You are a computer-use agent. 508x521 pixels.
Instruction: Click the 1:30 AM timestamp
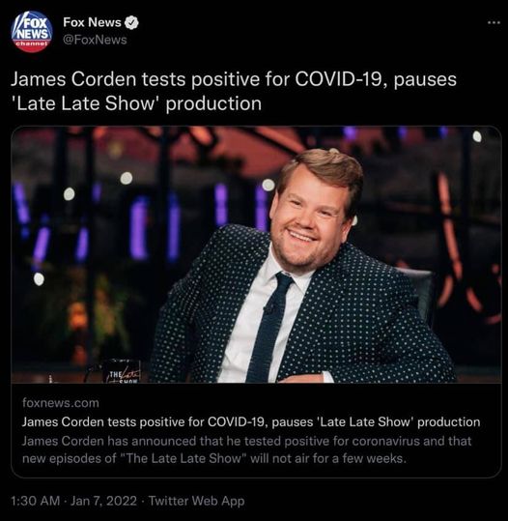(x=35, y=501)
